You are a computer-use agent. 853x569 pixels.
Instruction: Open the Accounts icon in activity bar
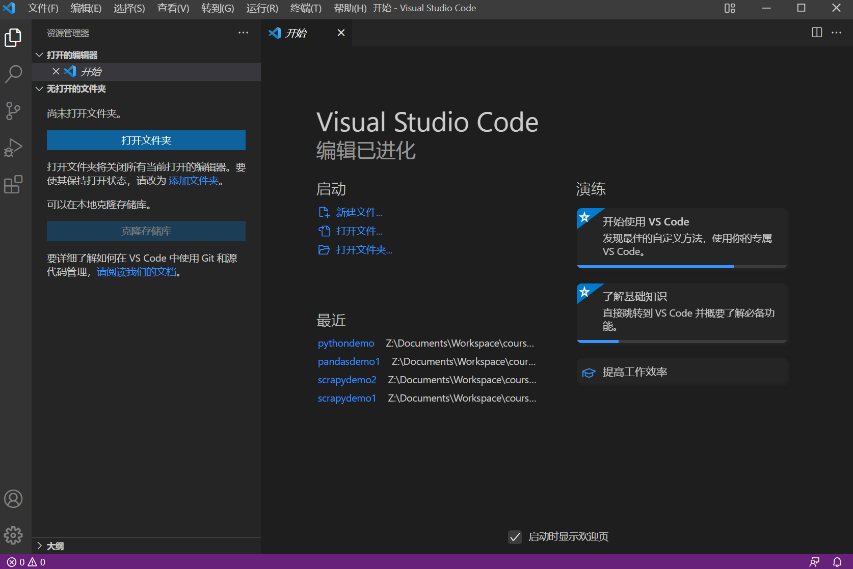(x=13, y=499)
